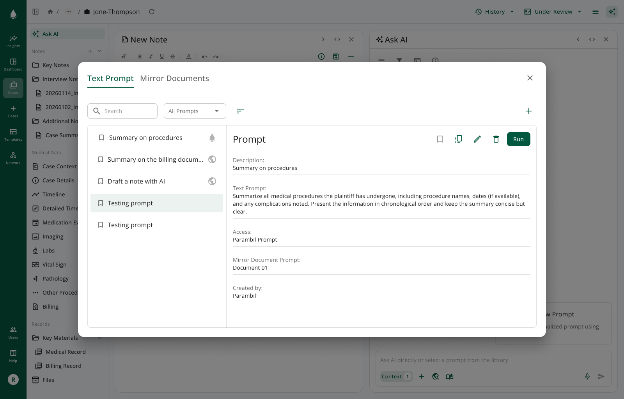Select the Templates icon in the sidebar
This screenshot has width=624, height=399.
(13, 134)
